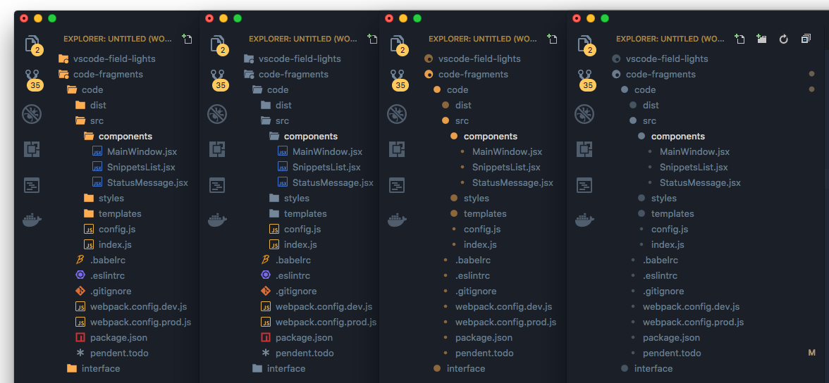Open Debug view in the gray-dots window

[x=585, y=113]
